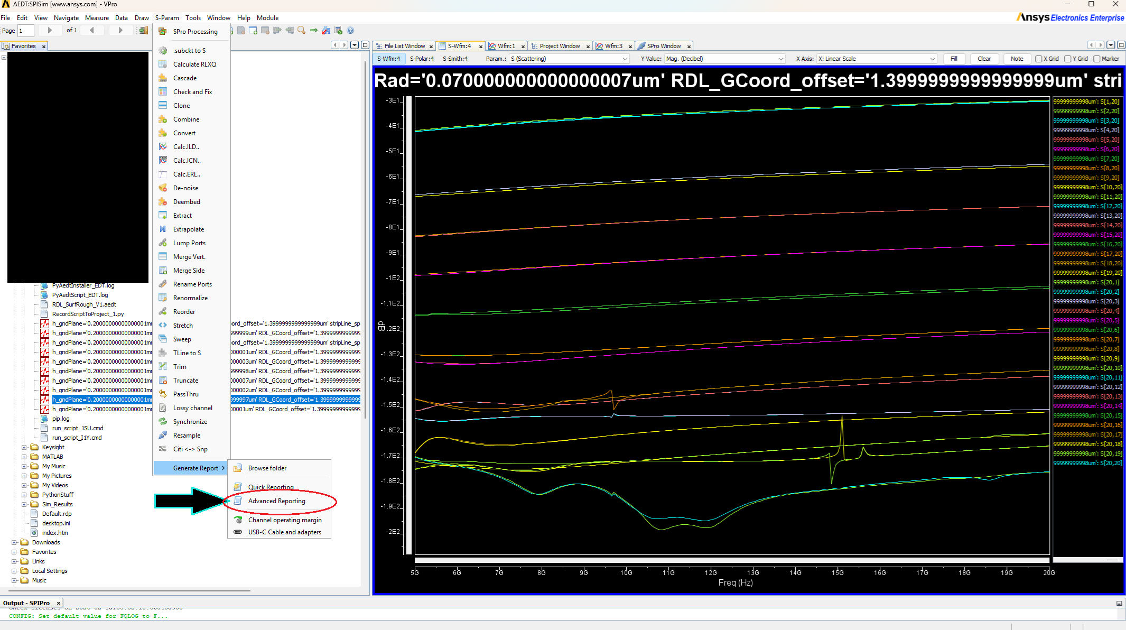Click the USB-C Cable and adapters icon
This screenshot has height=630, width=1126.
coord(238,532)
